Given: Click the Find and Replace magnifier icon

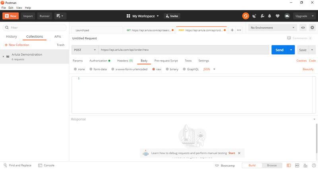Looking at the screenshot, I should [x=5, y=165].
